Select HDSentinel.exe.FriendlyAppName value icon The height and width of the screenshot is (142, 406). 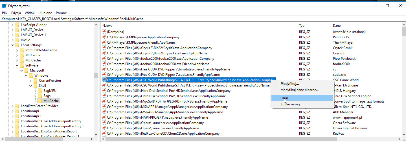[104, 96]
